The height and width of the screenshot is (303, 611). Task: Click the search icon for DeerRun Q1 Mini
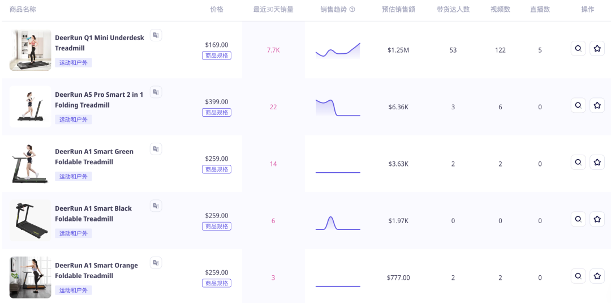pos(578,49)
